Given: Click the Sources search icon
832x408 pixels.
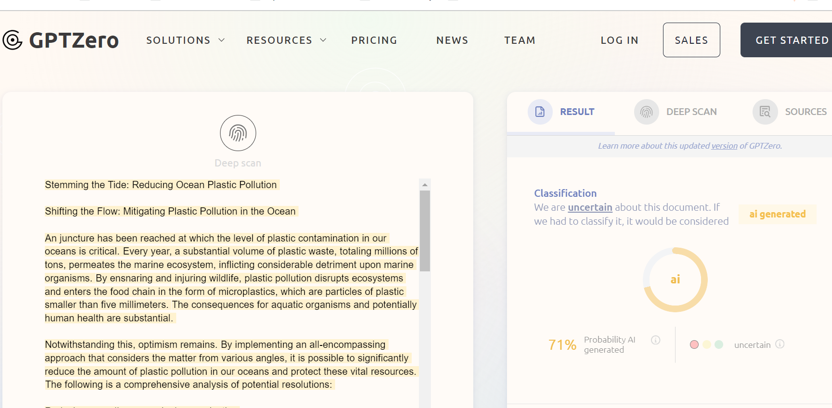Looking at the screenshot, I should 765,112.
